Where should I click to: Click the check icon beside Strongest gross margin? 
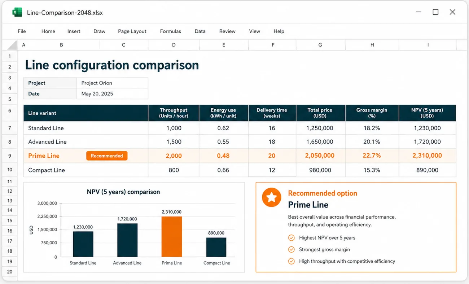[291, 249]
